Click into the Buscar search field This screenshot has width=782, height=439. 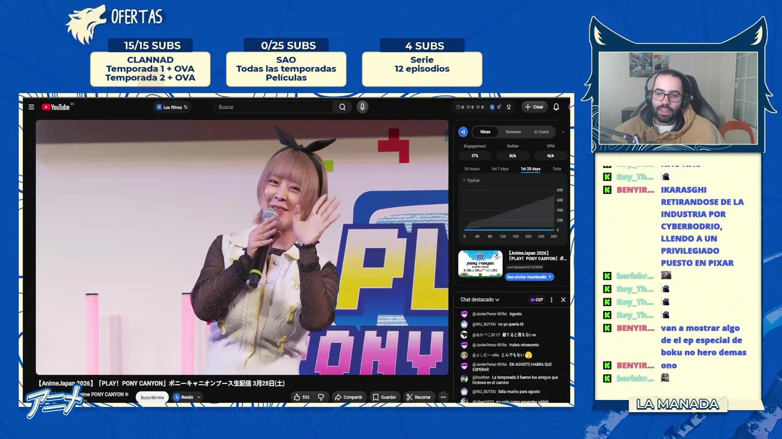pyautogui.click(x=275, y=107)
